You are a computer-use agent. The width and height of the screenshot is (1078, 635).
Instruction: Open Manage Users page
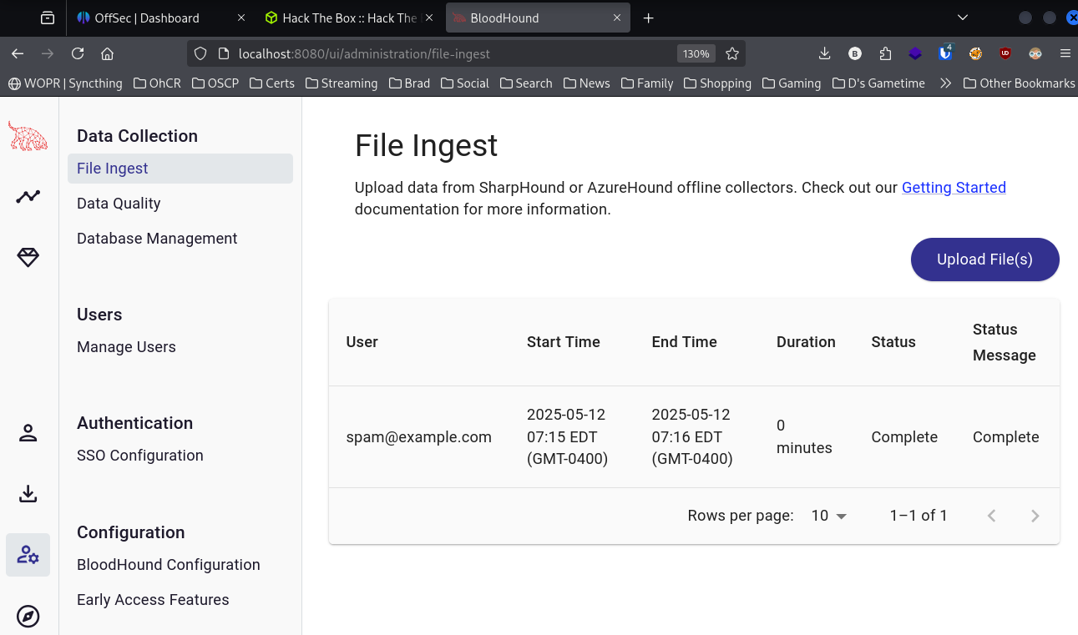pyautogui.click(x=126, y=347)
